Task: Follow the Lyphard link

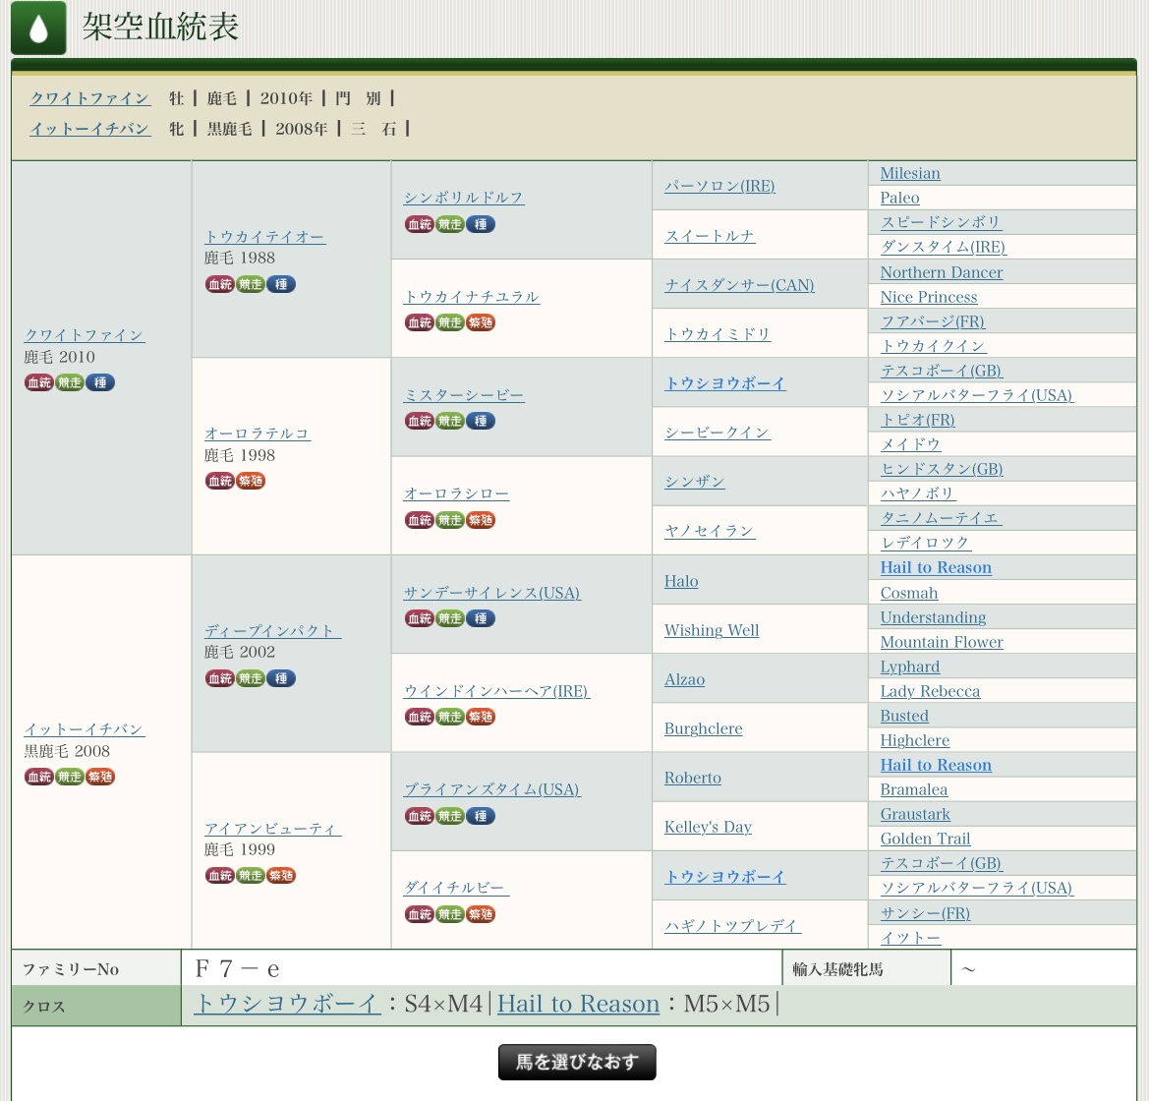Action: point(910,667)
